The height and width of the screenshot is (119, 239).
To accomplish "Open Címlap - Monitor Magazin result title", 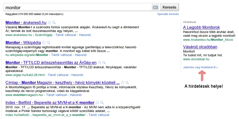I will pos(62,82).
